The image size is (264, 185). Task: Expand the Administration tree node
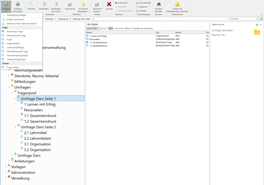tap(6, 172)
